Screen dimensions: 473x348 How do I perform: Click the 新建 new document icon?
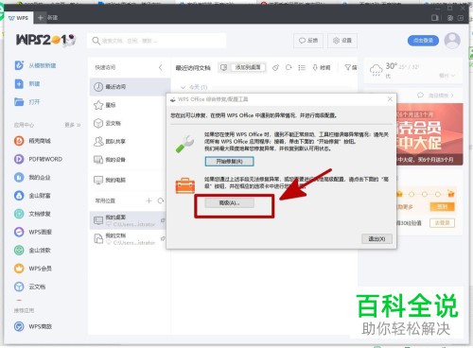tap(19, 84)
